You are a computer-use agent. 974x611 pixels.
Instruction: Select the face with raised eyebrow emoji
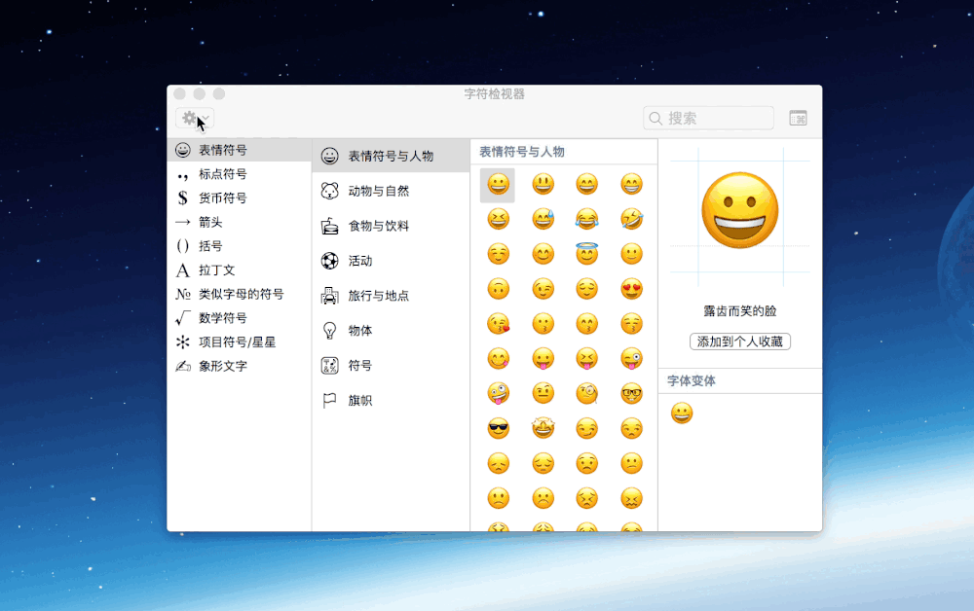(543, 393)
